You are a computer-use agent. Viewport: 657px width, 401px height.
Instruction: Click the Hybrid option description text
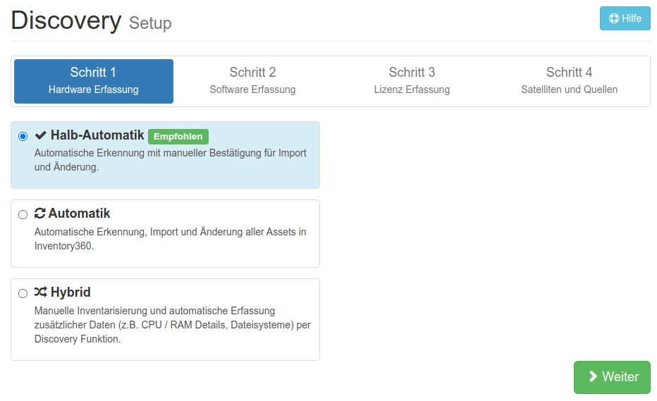tap(172, 325)
